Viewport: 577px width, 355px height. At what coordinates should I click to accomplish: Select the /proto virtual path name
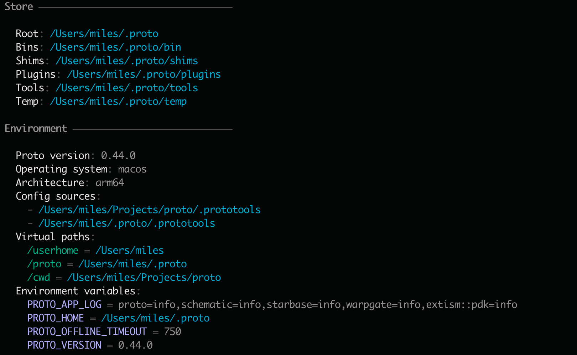click(x=44, y=264)
